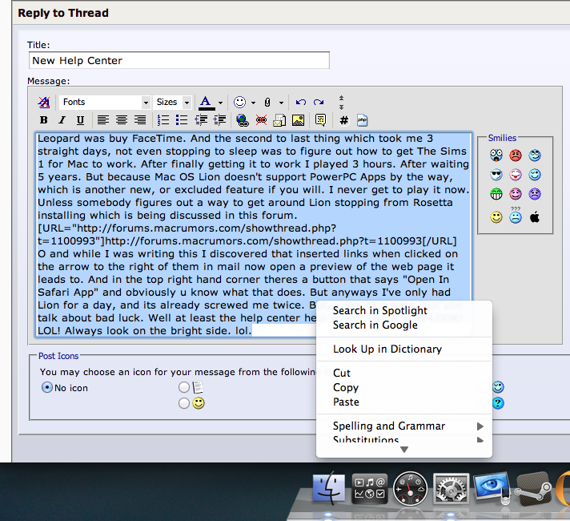Click inside the message text area

254,235
